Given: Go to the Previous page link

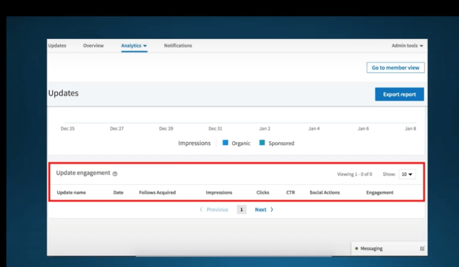Looking at the screenshot, I should [214, 210].
